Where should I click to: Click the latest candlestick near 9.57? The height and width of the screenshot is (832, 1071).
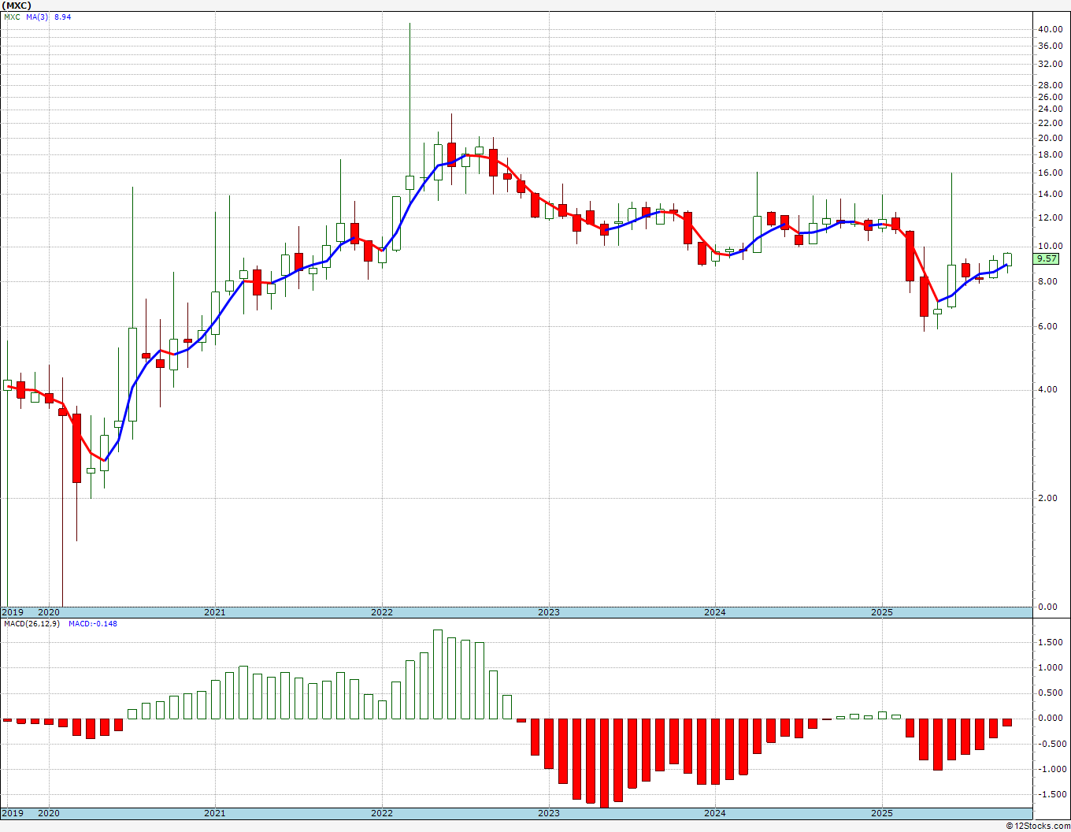point(1007,259)
